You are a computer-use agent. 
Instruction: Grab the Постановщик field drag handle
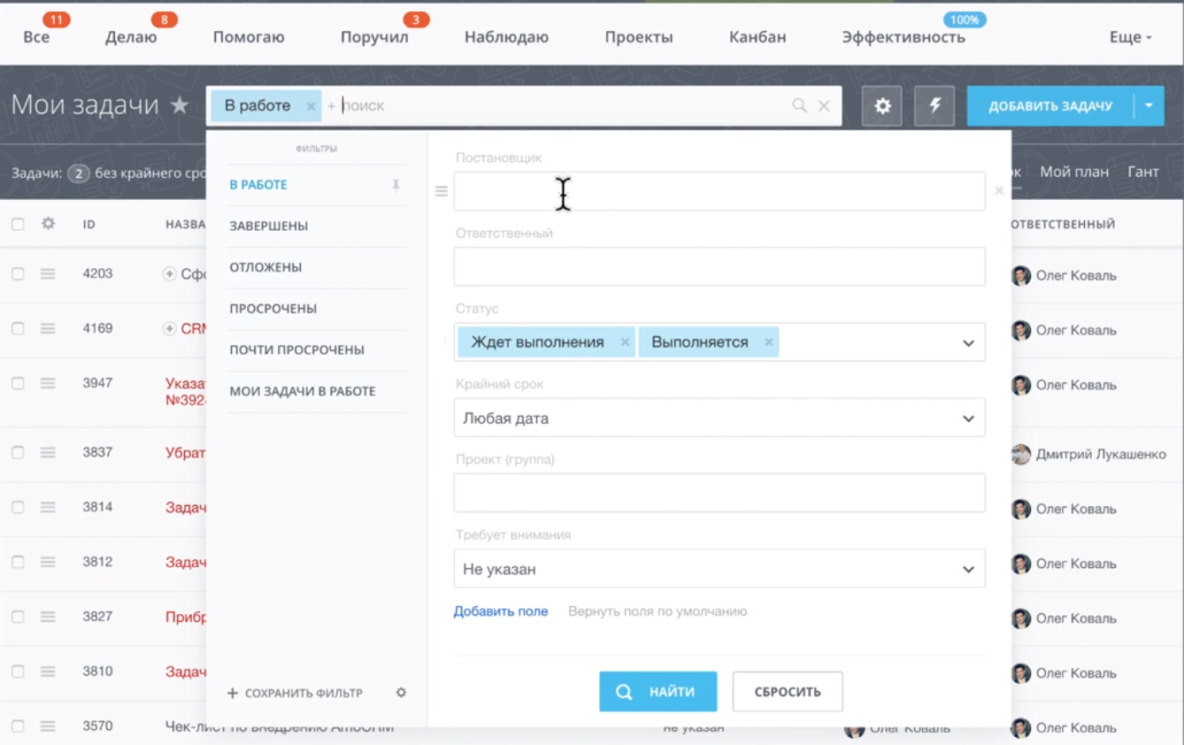(441, 191)
